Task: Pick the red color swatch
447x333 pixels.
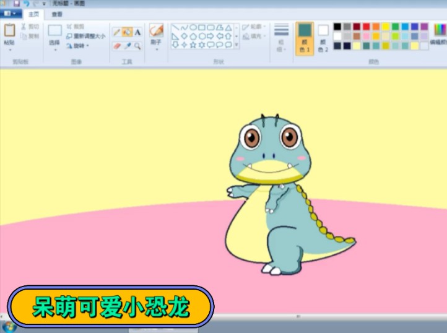Action: 367,27
